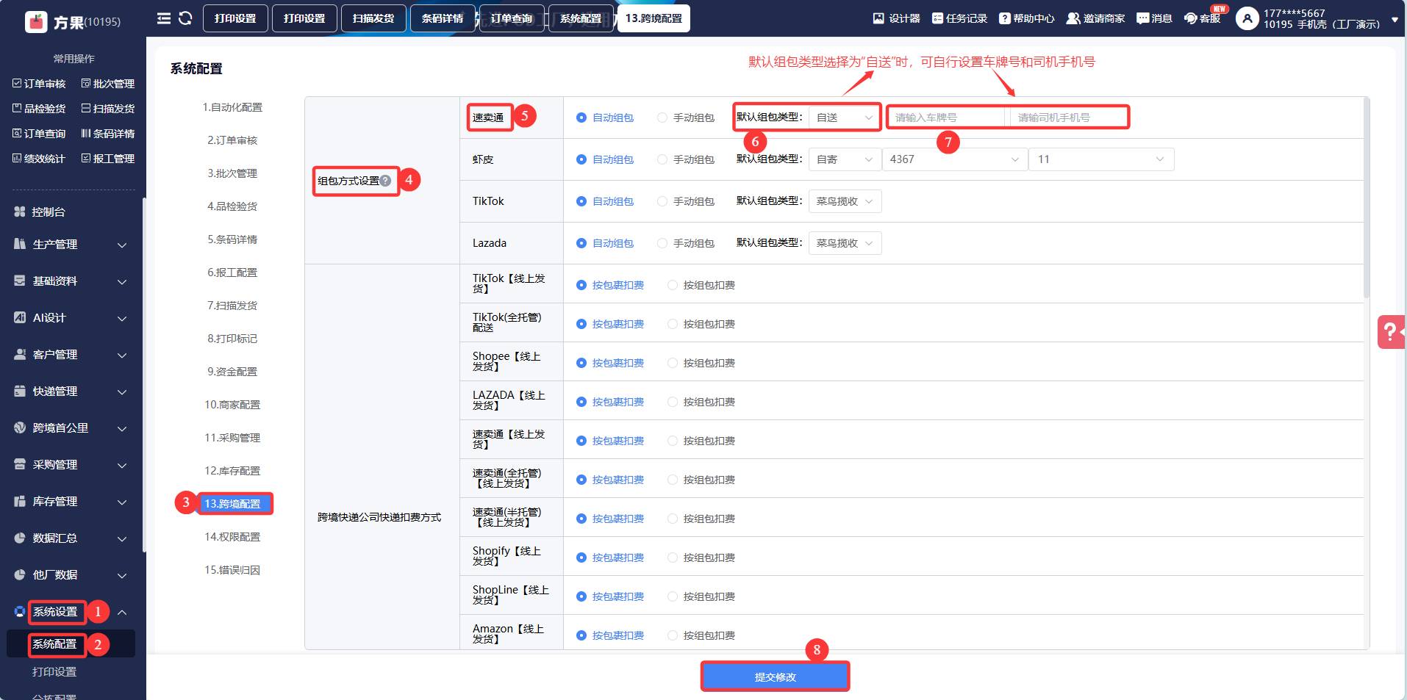Switch to the 订单查询 top tab
The image size is (1407, 700).
(512, 18)
